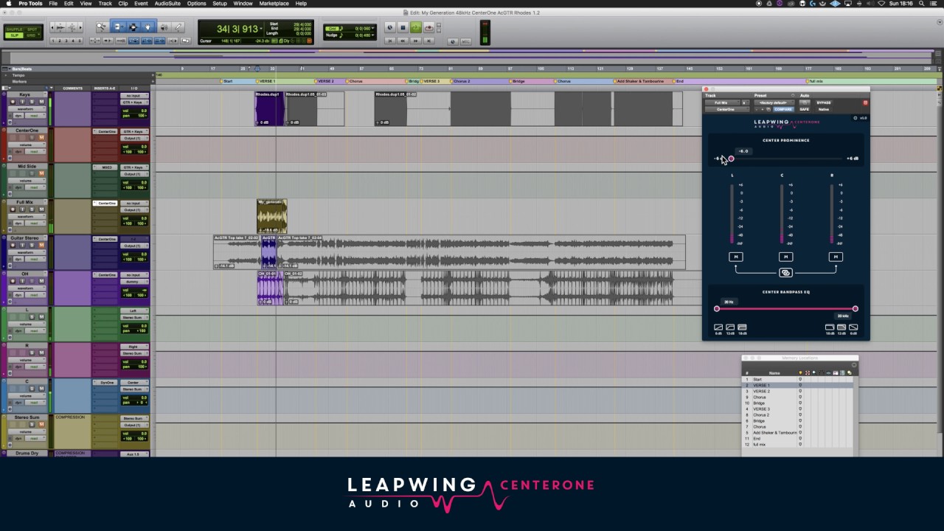Select left 6 dB filter slope icon
This screenshot has width=944, height=531.
tap(718, 327)
